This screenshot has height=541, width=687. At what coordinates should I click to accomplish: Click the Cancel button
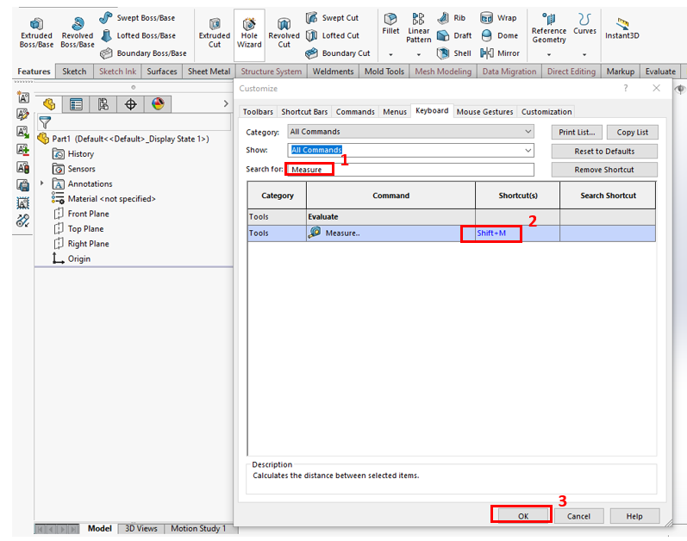click(578, 516)
